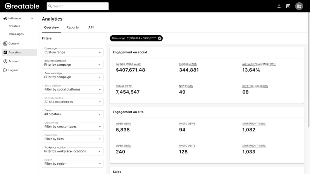Open the Influence campaign dropdown
The width and height of the screenshot is (310, 174).
tap(72, 65)
